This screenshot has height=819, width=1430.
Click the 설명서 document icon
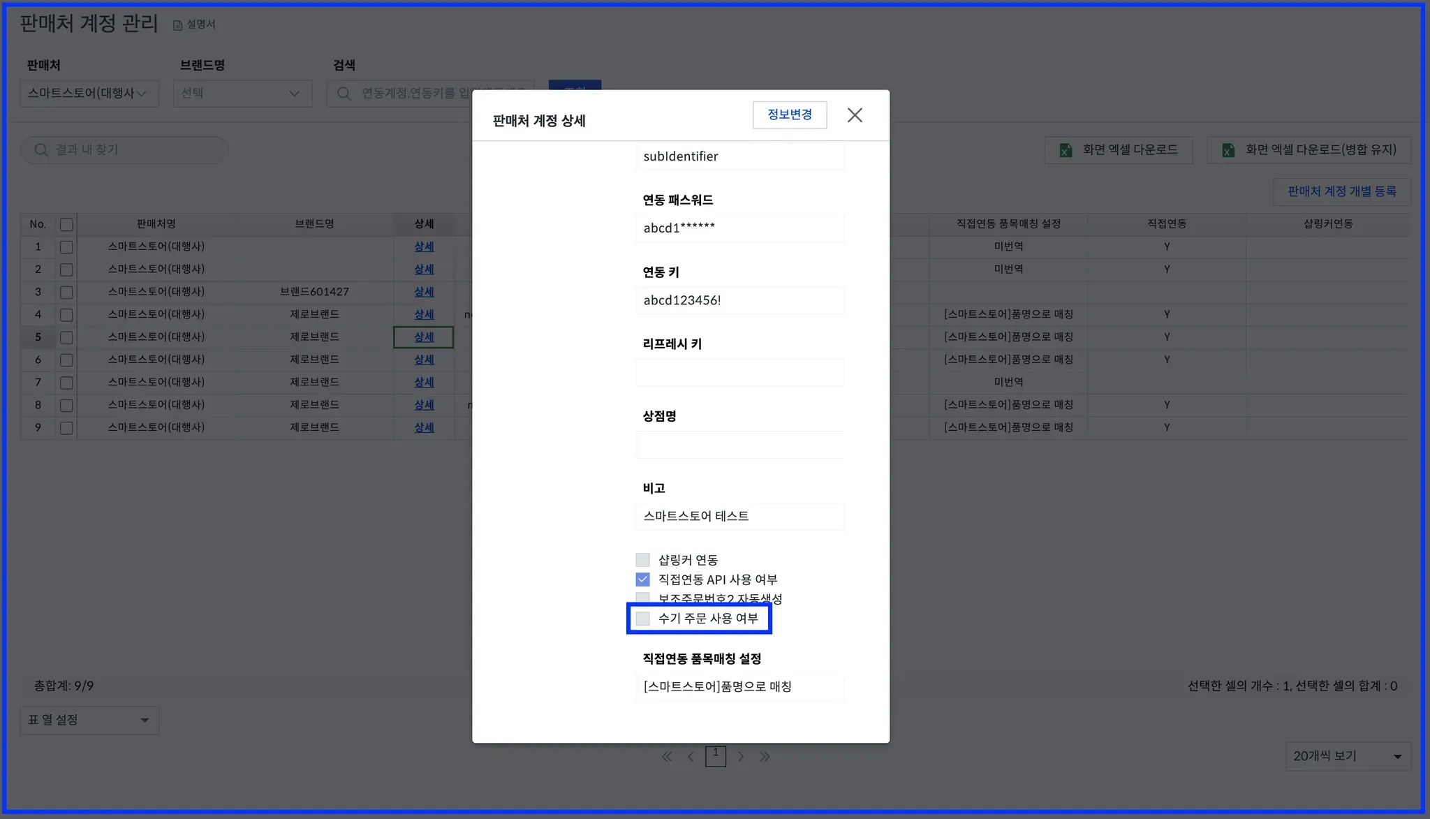tap(178, 25)
